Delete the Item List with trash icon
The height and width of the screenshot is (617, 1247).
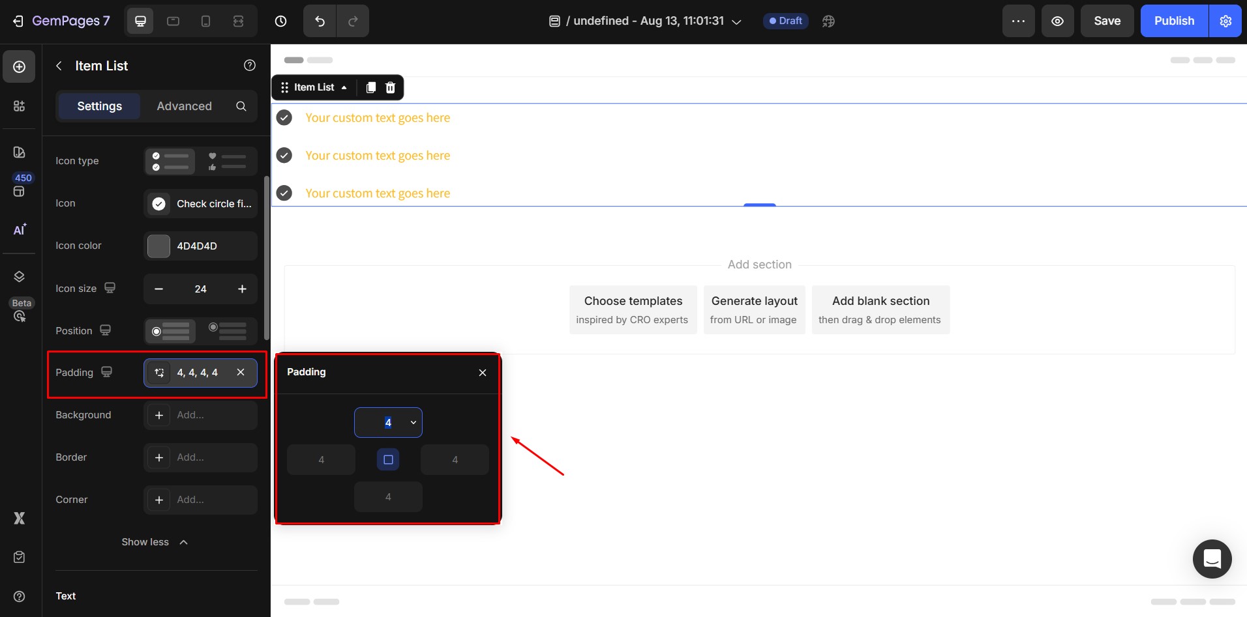click(x=390, y=87)
